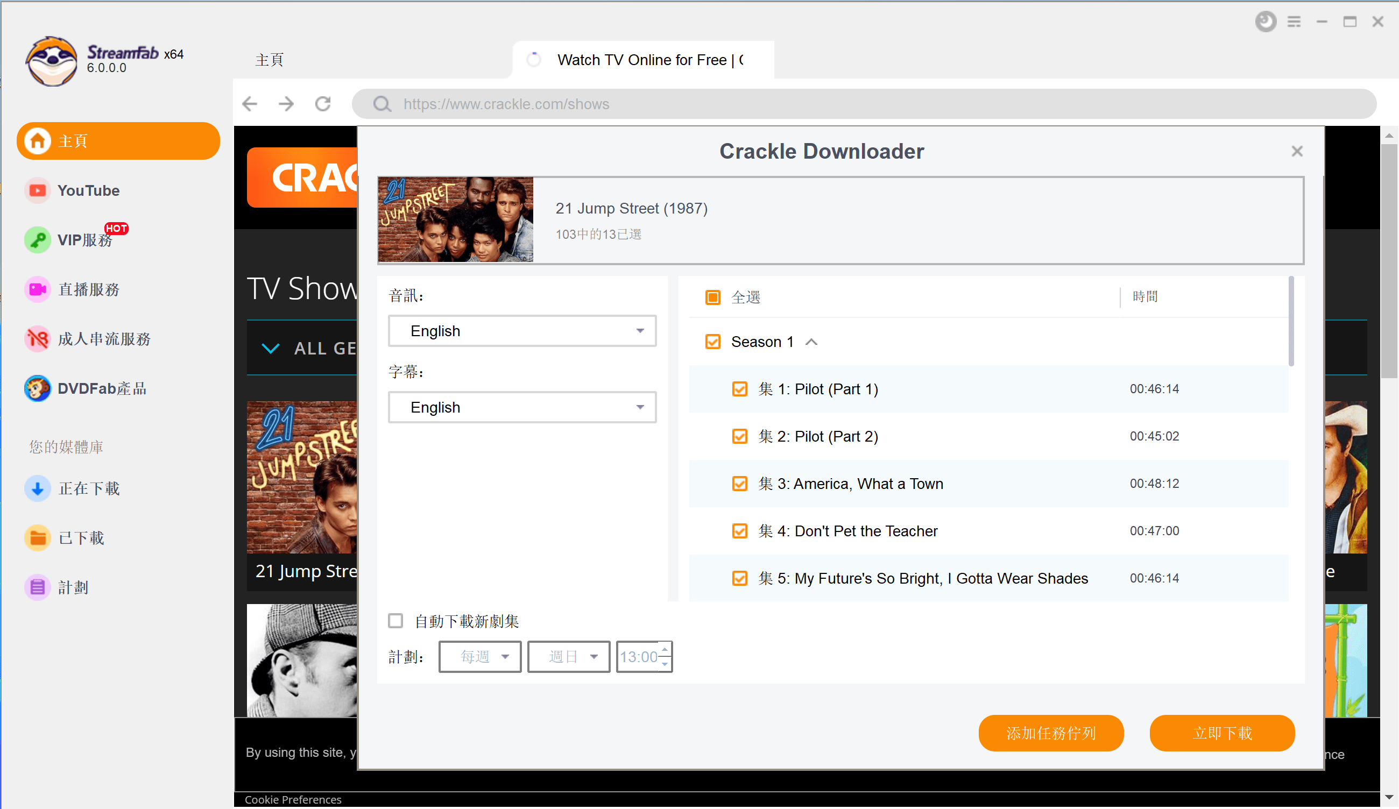
Task: Click the 103 of 13 selected count text
Action: 598,234
